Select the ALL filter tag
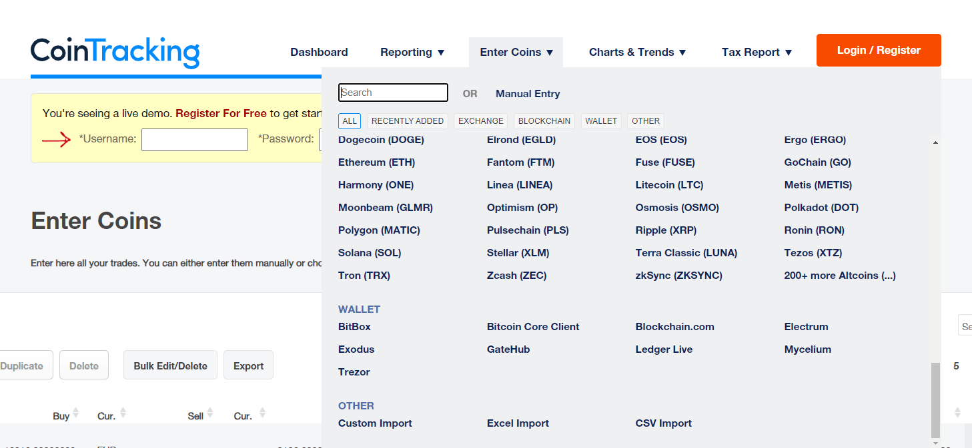 [x=350, y=121]
